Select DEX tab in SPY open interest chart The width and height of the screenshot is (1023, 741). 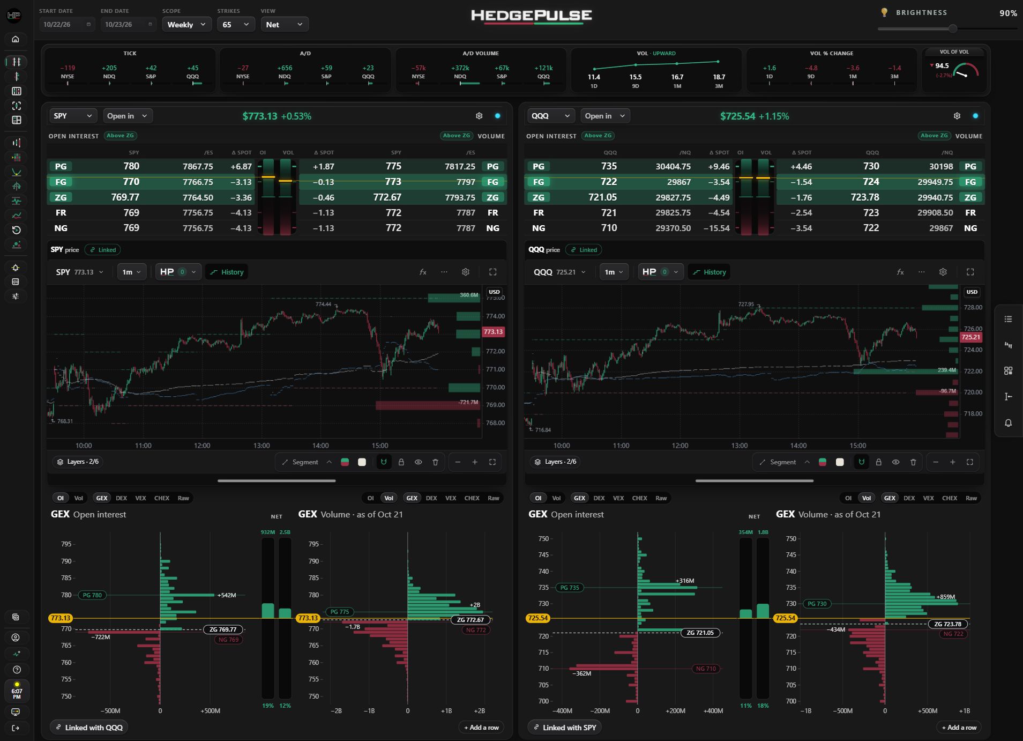(x=122, y=498)
